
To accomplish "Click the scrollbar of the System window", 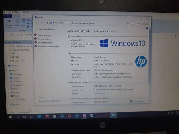I will 150,56.
